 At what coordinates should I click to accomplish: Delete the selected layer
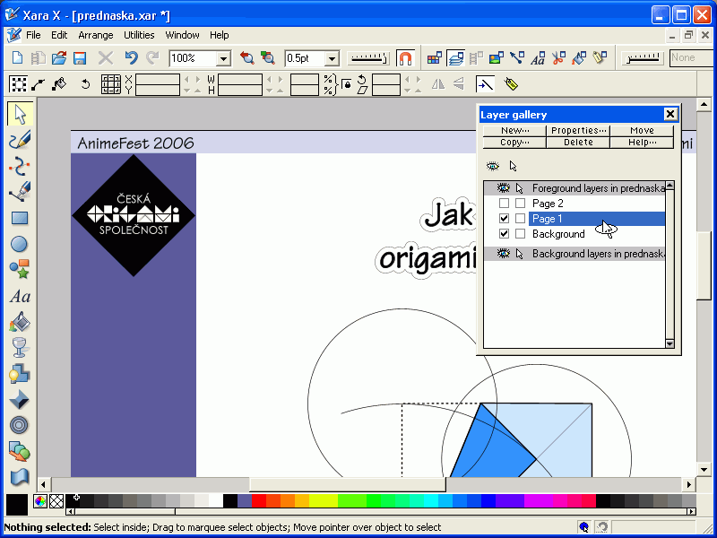[578, 143]
